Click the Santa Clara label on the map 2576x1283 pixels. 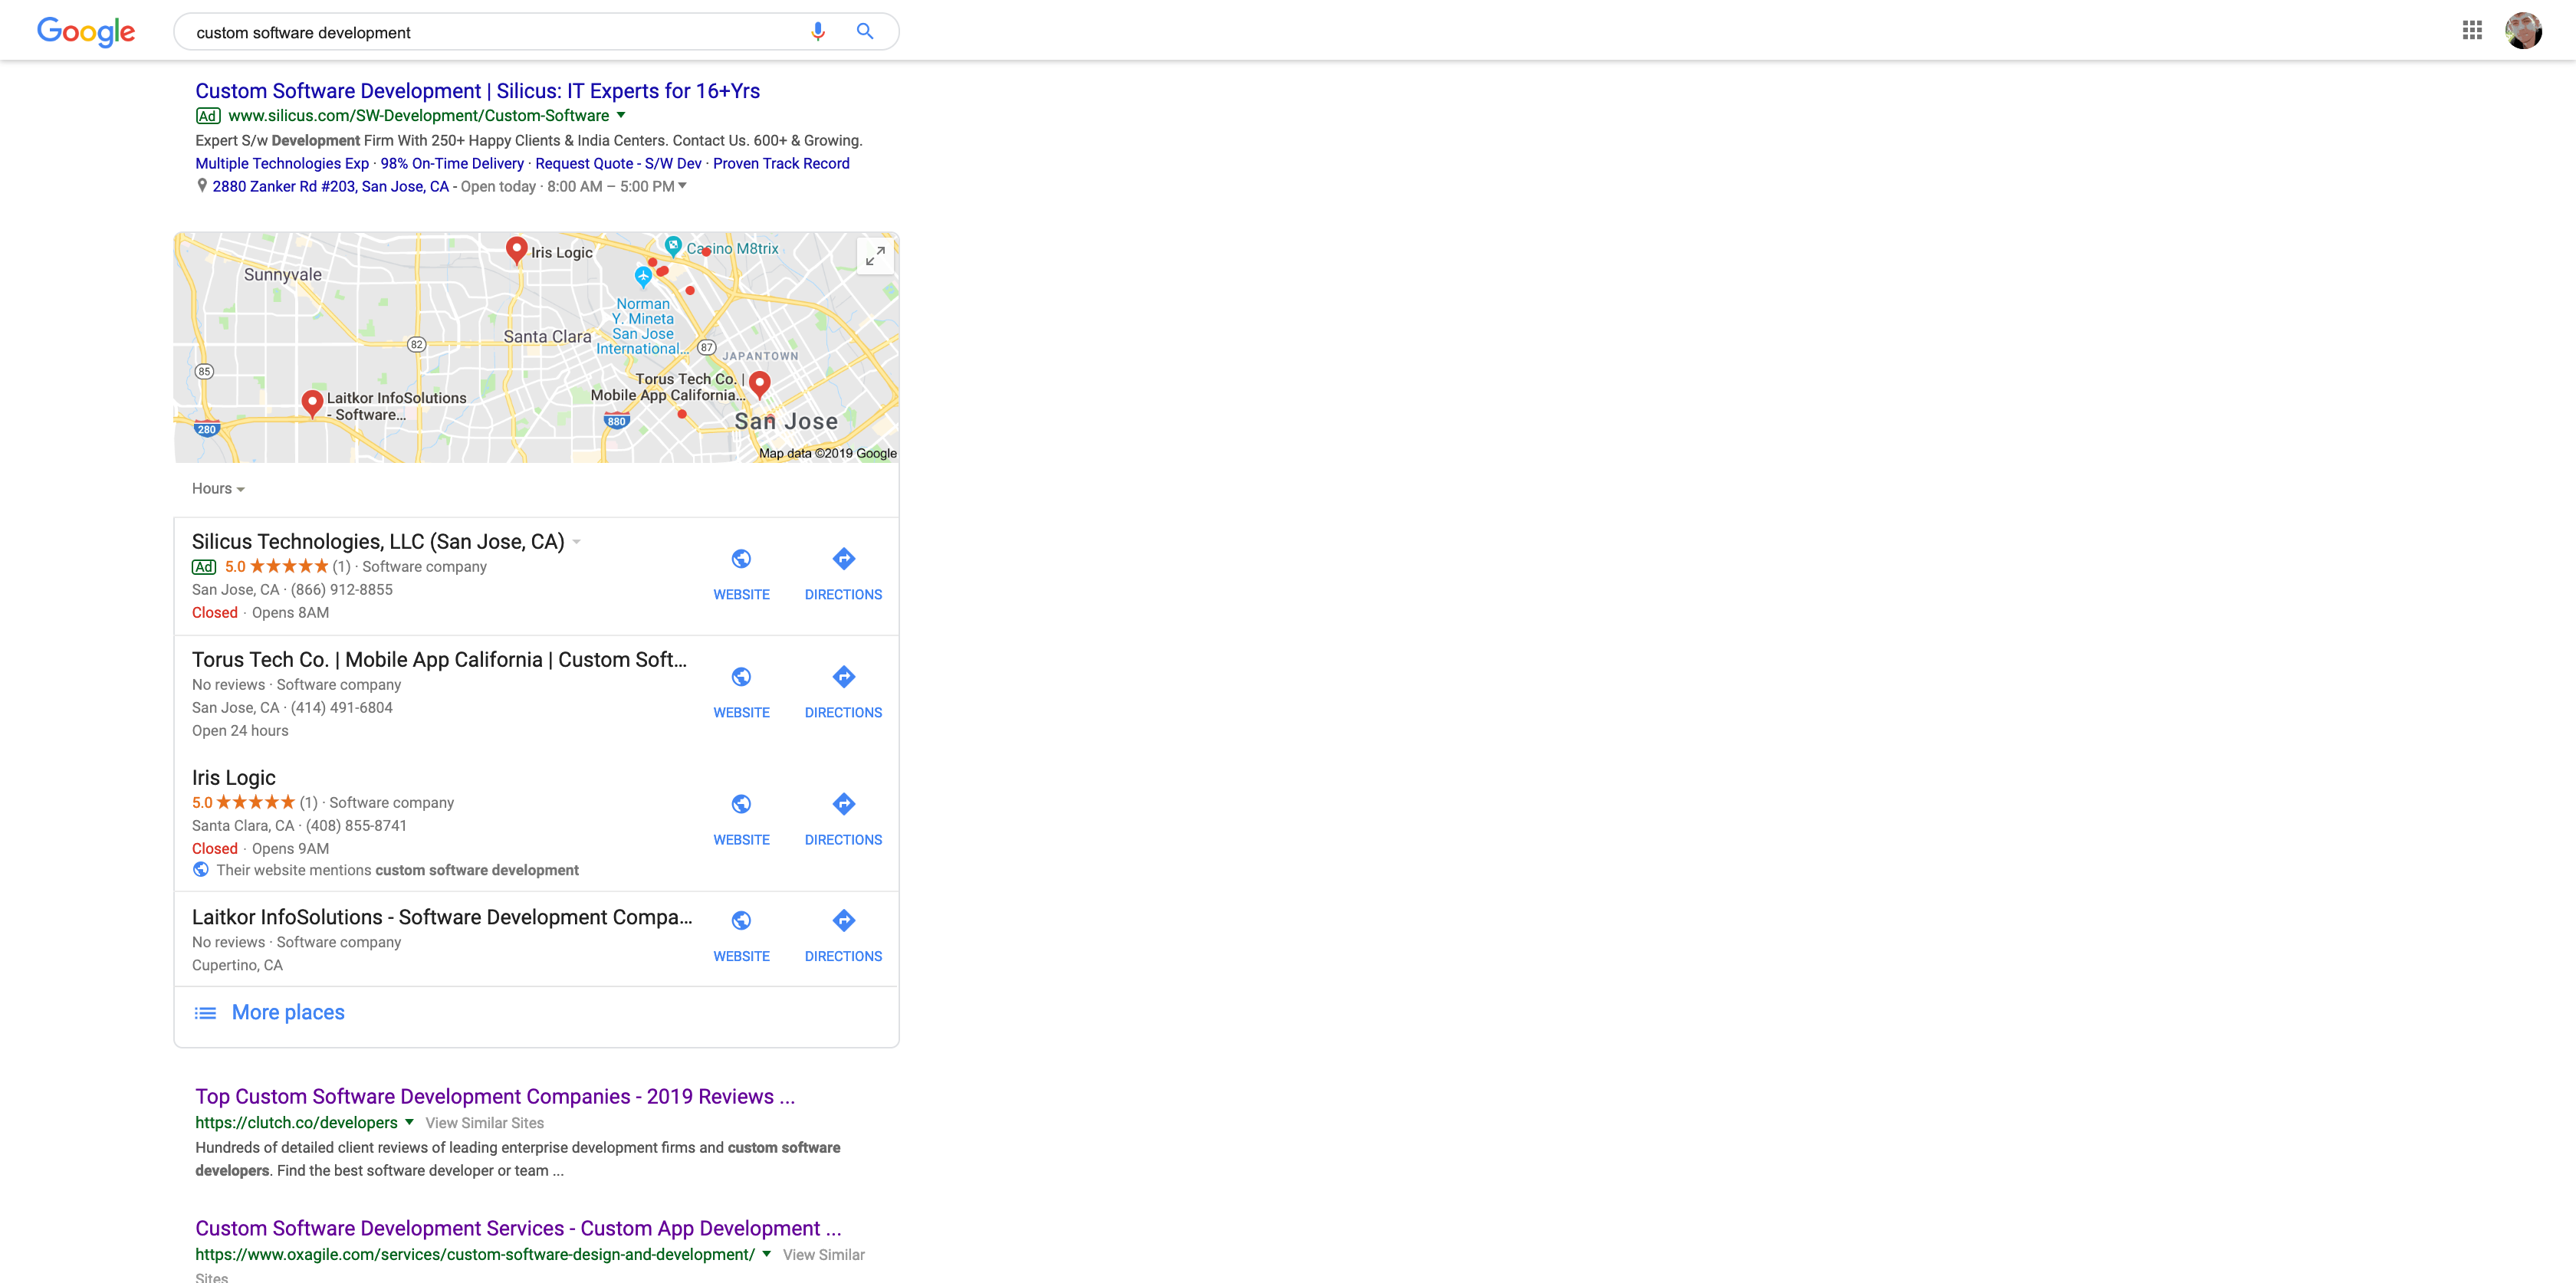(547, 337)
